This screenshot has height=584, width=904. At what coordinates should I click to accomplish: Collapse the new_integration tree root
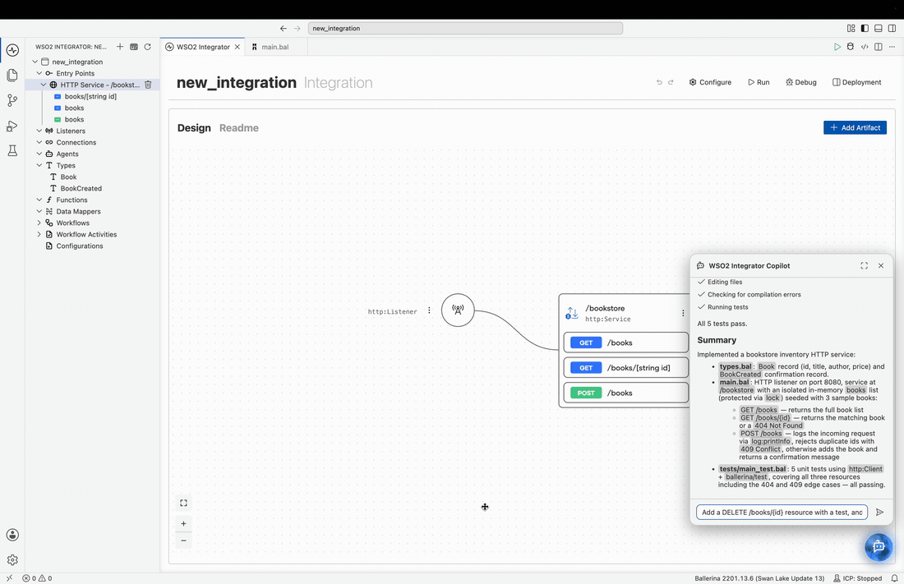point(35,62)
